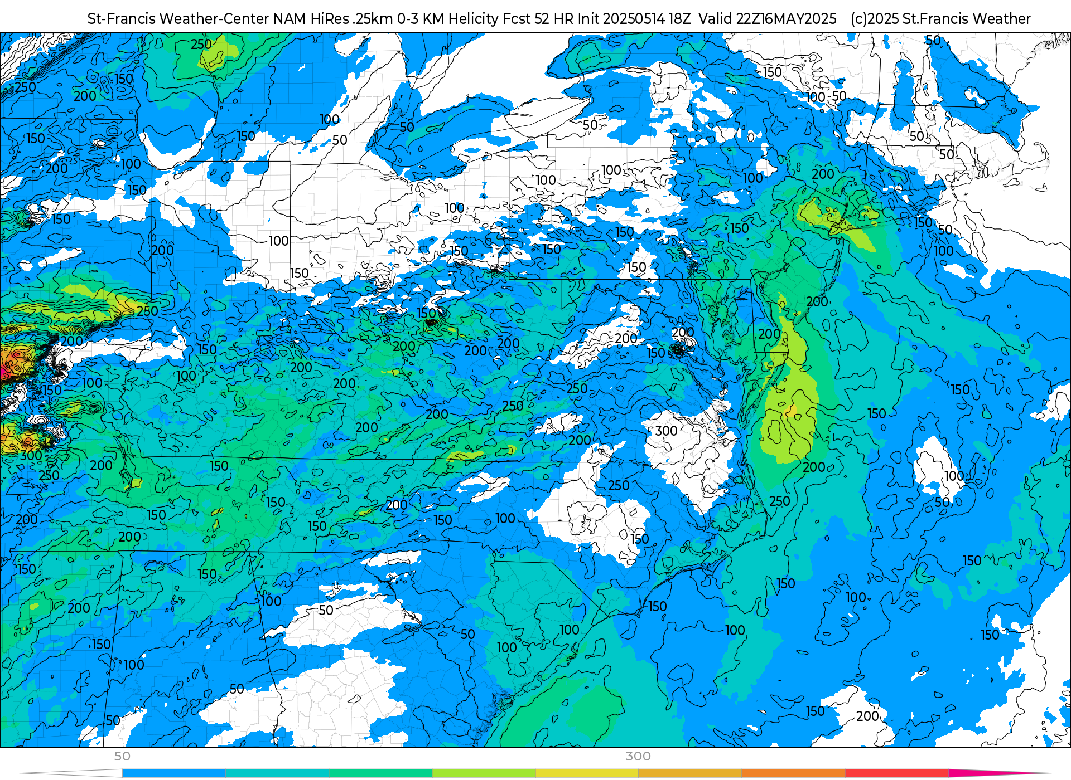This screenshot has height=780, width=1071.
Task: Click the blue segment of the color scale
Action: (174, 773)
